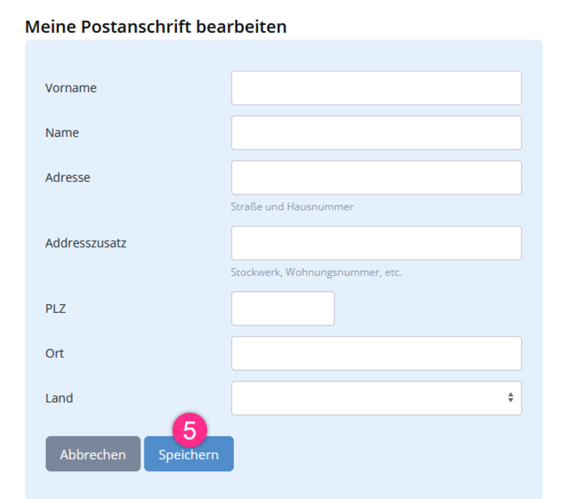Viewport: 566px width, 499px height.
Task: Click the PLZ postal code field
Action: (x=283, y=309)
